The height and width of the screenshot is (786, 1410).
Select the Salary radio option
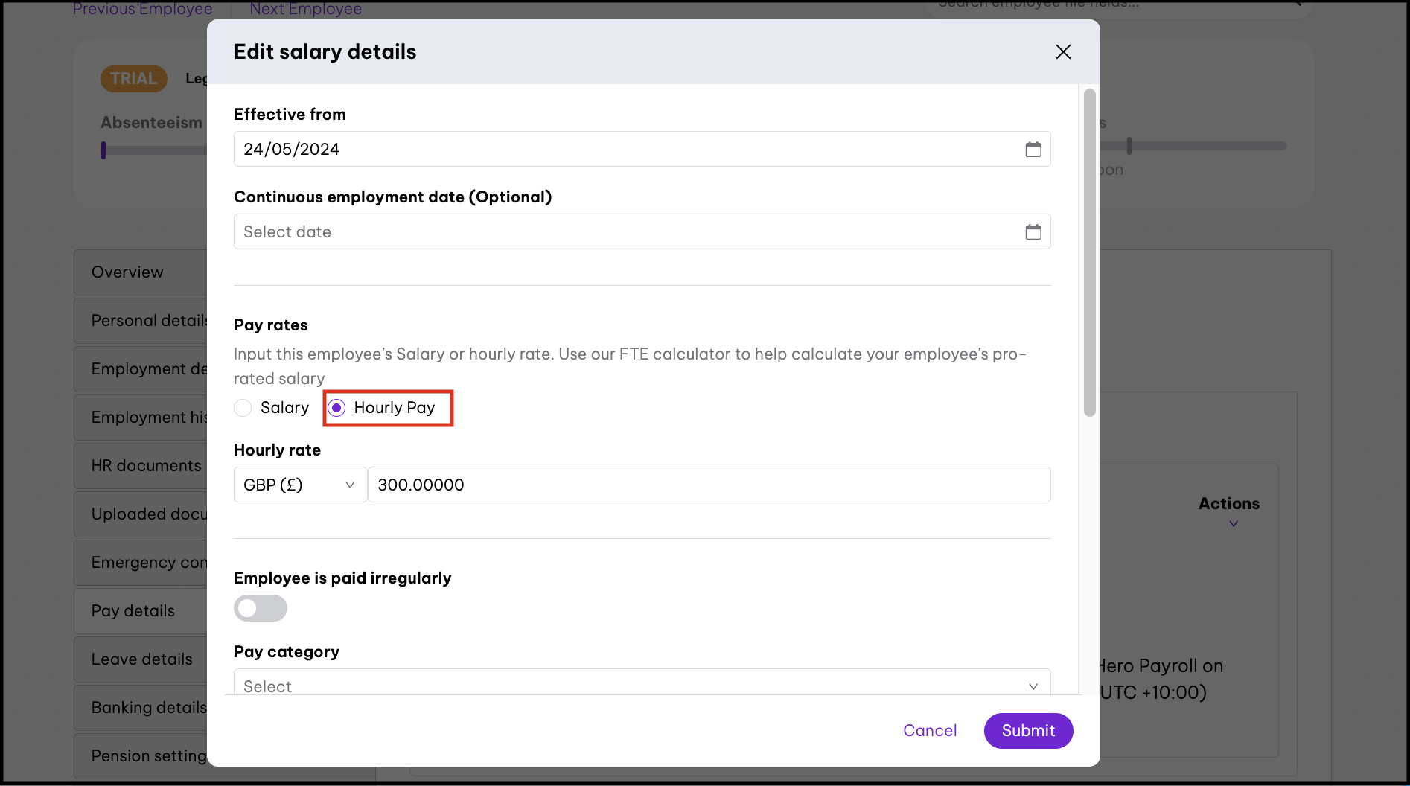[243, 408]
